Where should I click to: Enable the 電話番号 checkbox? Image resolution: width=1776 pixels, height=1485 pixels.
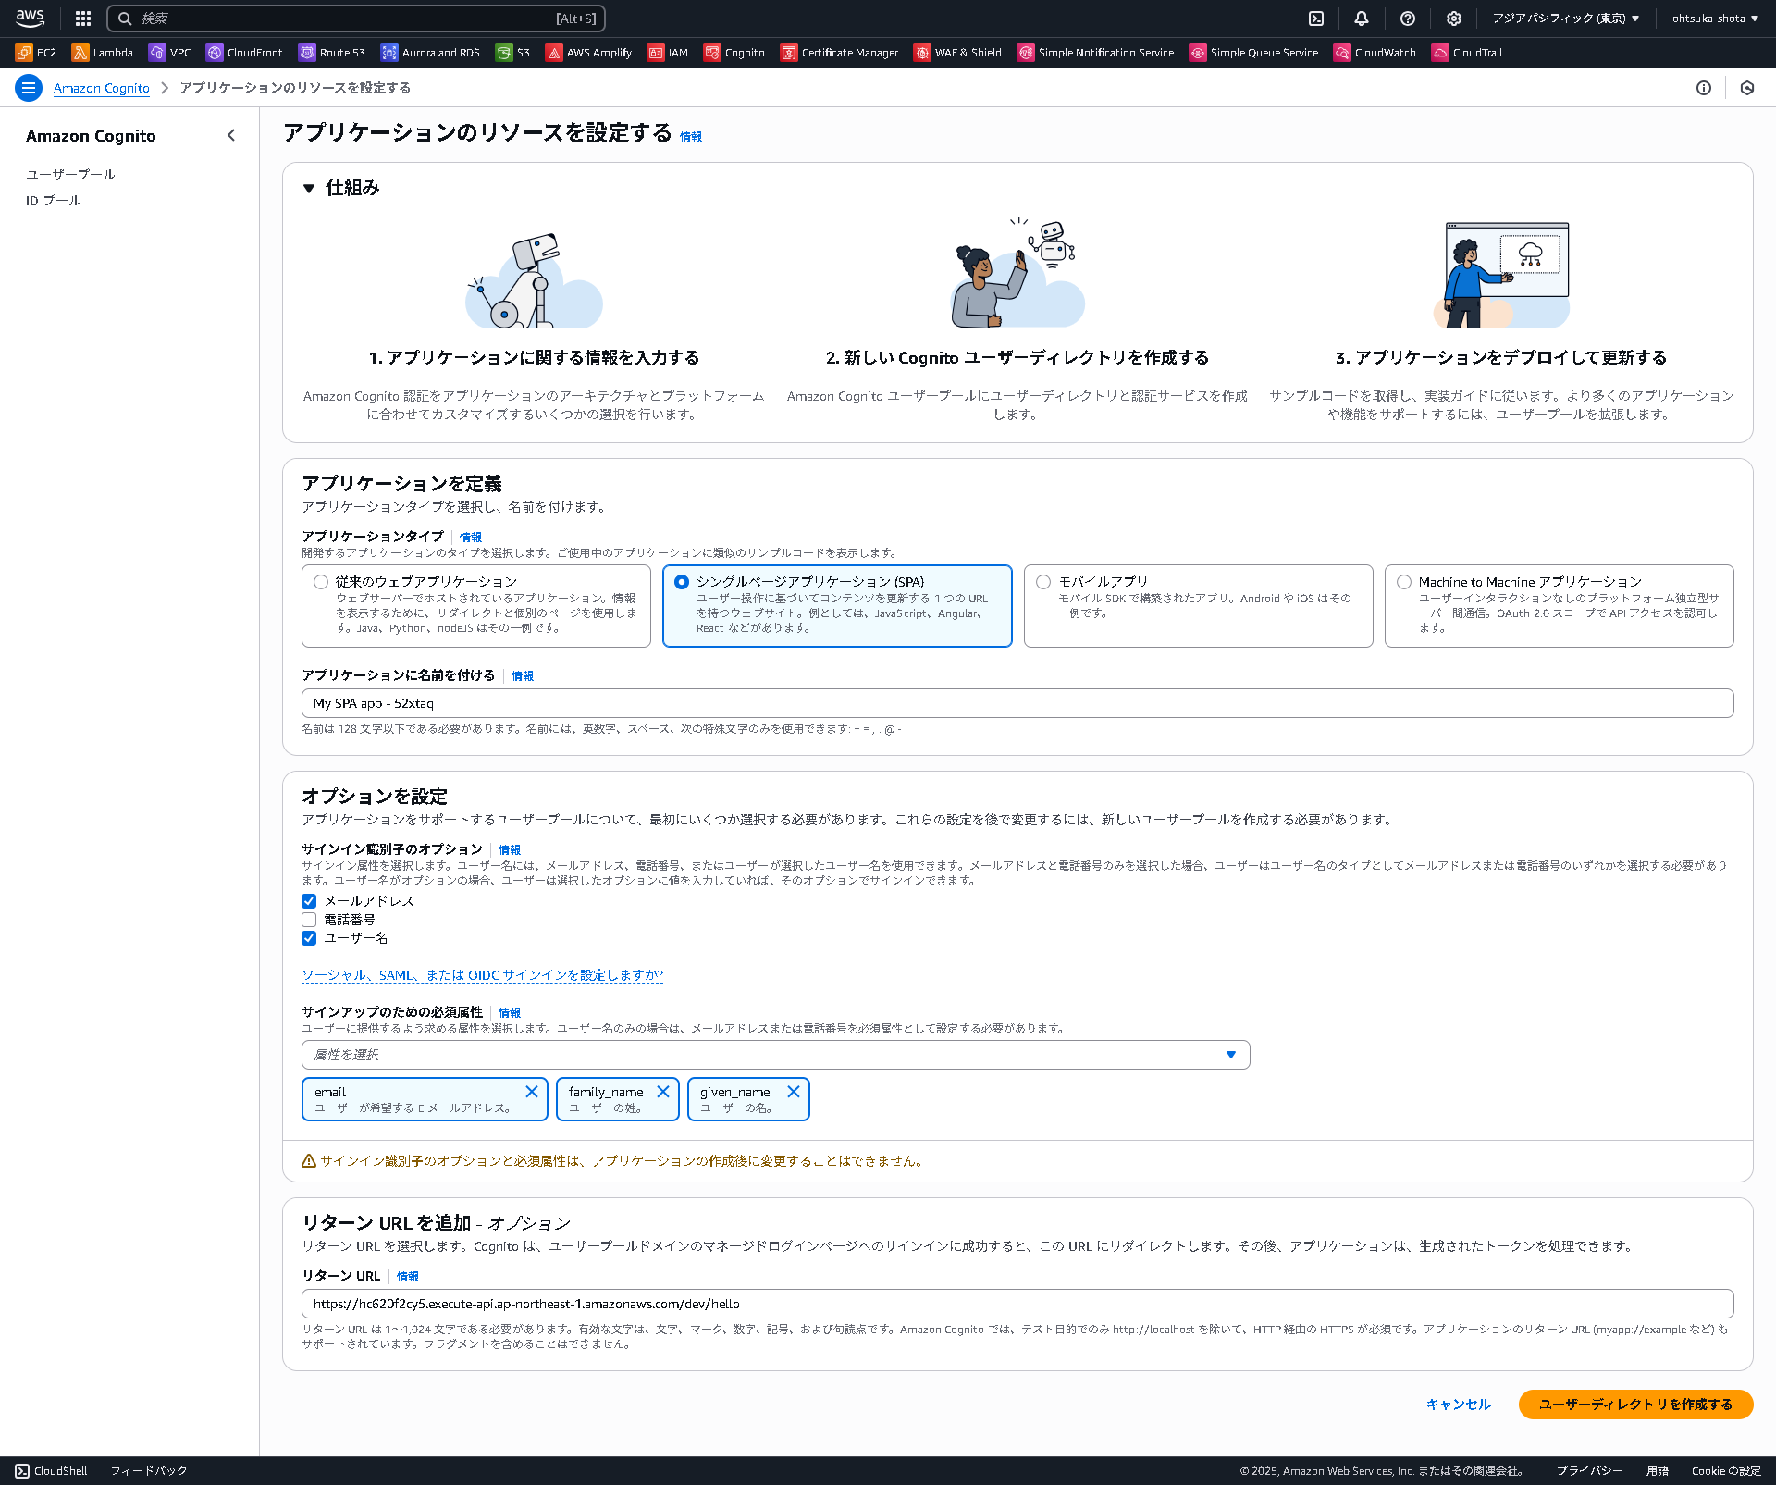[309, 919]
